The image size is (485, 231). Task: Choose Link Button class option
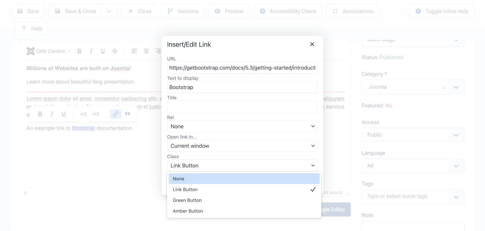(244, 189)
